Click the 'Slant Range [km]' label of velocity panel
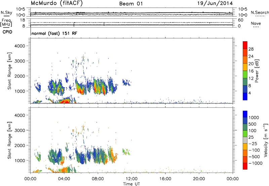269x186 pixels. tap(9, 140)
